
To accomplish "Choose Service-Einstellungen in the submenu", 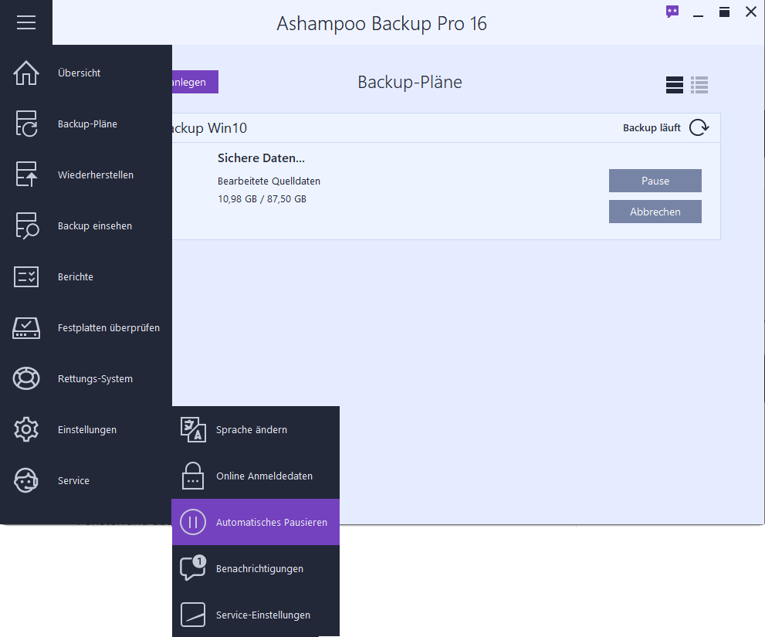I will 256,615.
